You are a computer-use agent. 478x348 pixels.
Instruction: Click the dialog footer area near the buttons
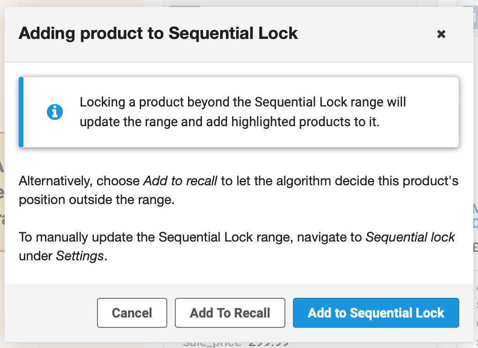click(56, 313)
